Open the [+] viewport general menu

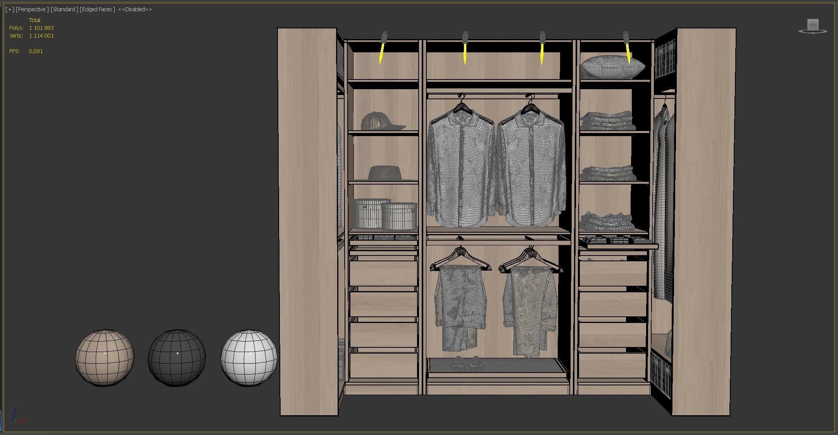click(x=10, y=9)
